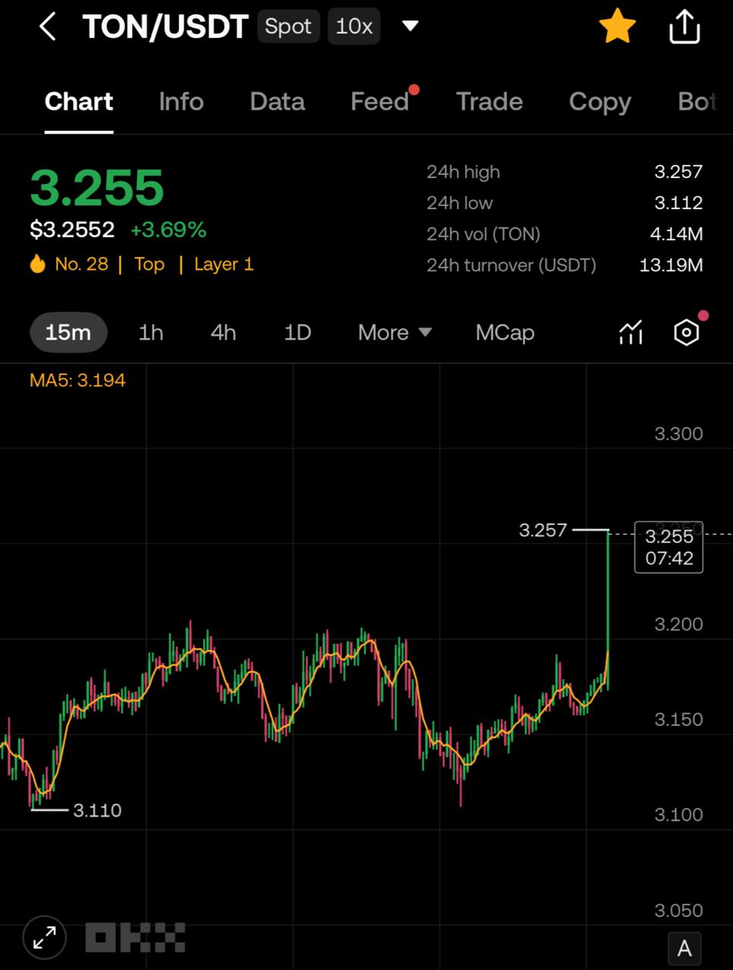Tap the 24h low label
The width and height of the screenshot is (733, 970).
click(x=459, y=203)
